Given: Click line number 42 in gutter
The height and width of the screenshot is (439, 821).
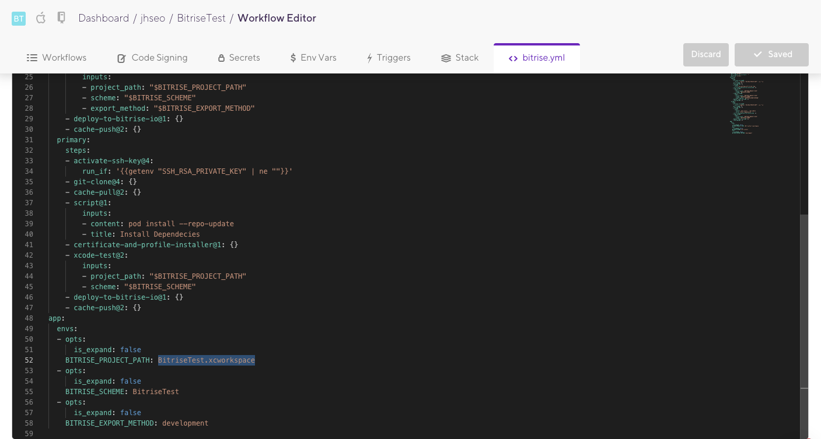Looking at the screenshot, I should [29, 255].
